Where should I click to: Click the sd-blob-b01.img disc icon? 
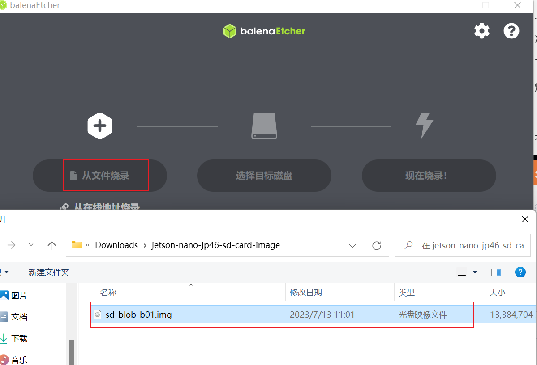click(x=98, y=315)
